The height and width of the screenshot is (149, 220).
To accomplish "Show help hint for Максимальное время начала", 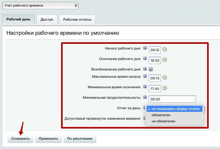I will point(145,76).
